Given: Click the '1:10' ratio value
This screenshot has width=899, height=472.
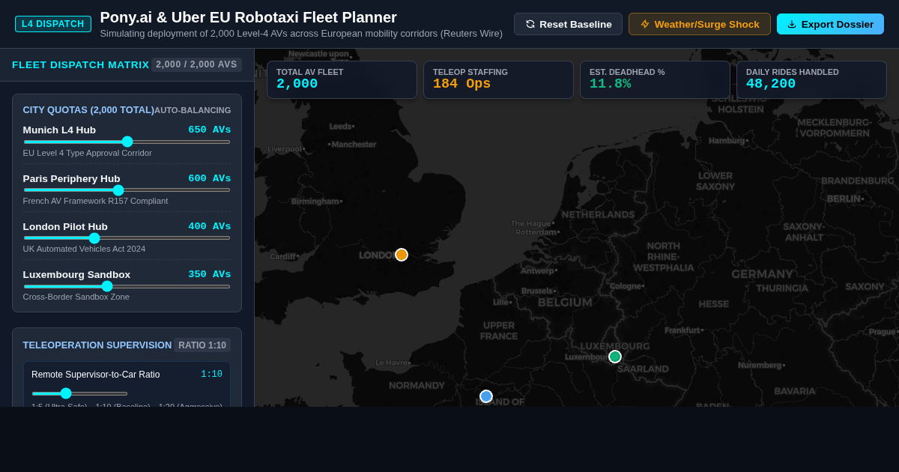Looking at the screenshot, I should click(211, 374).
